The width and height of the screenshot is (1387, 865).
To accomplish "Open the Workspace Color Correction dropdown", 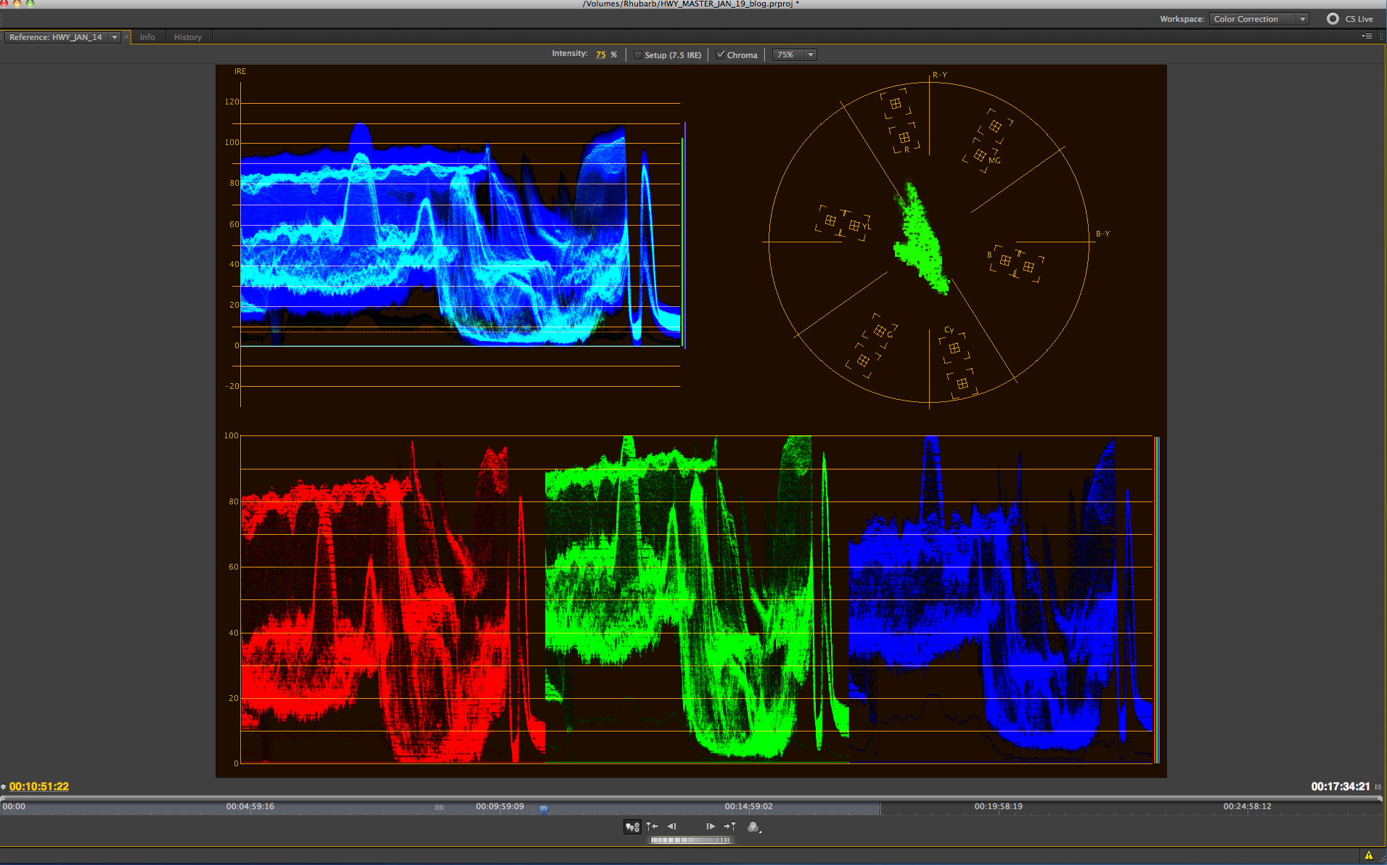I will [x=1259, y=19].
